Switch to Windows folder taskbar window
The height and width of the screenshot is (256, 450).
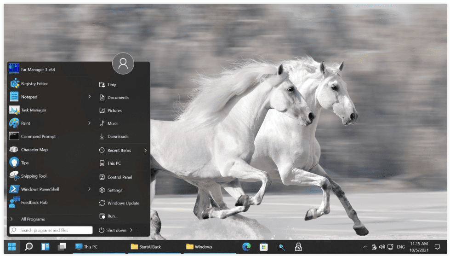(210, 247)
